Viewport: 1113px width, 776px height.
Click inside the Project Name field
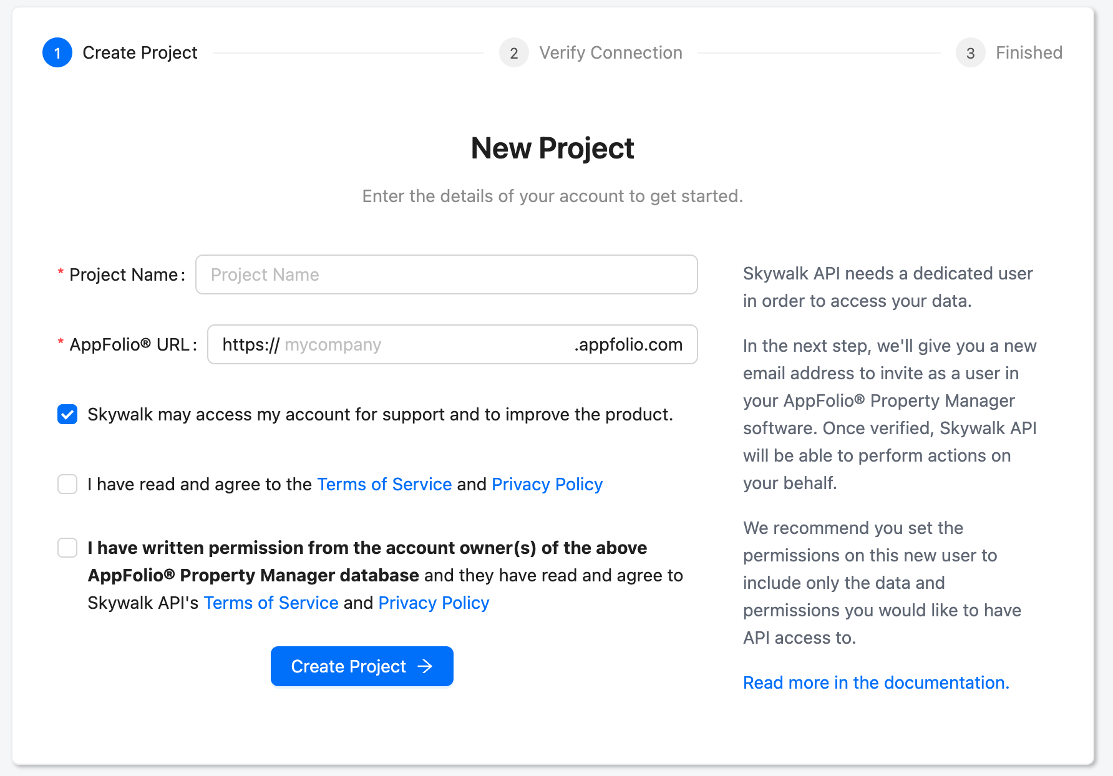coord(446,274)
